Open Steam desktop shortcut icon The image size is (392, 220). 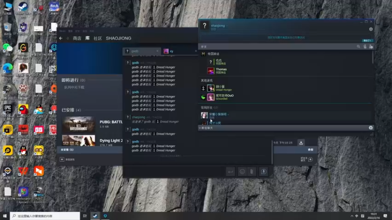[x=23, y=9]
